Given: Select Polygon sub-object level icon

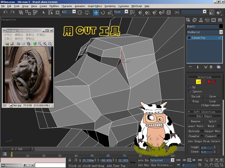Looking at the screenshot, I should (209, 82).
